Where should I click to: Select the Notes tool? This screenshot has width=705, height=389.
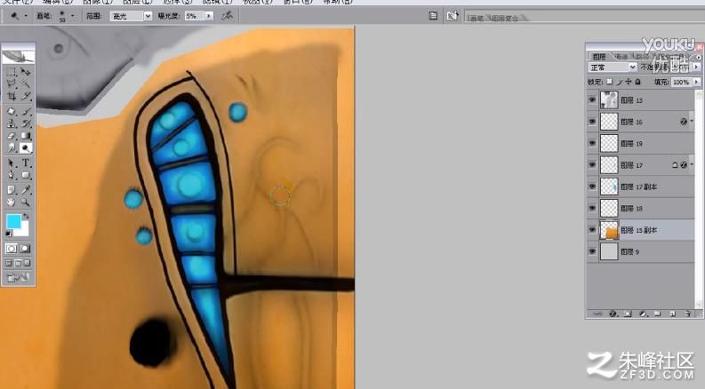coord(12,190)
